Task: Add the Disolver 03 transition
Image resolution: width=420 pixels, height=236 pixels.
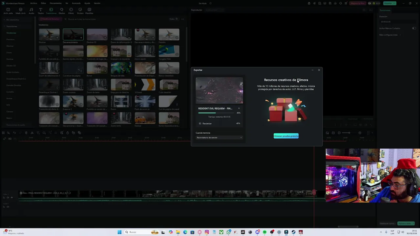Action: pos(105,38)
